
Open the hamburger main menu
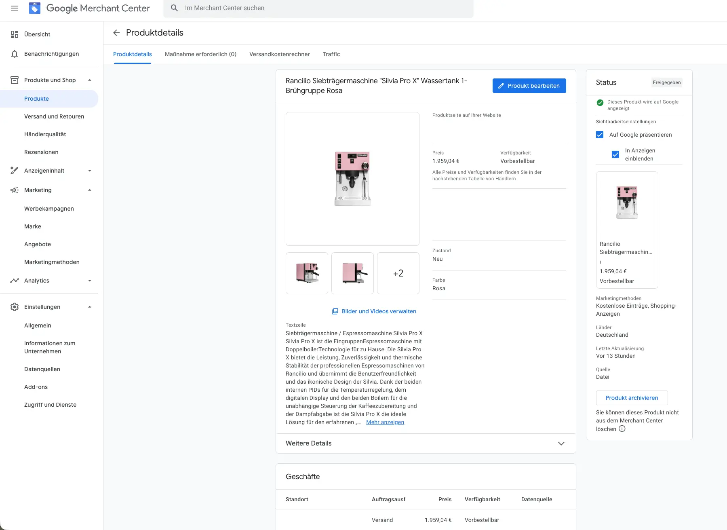tap(15, 8)
